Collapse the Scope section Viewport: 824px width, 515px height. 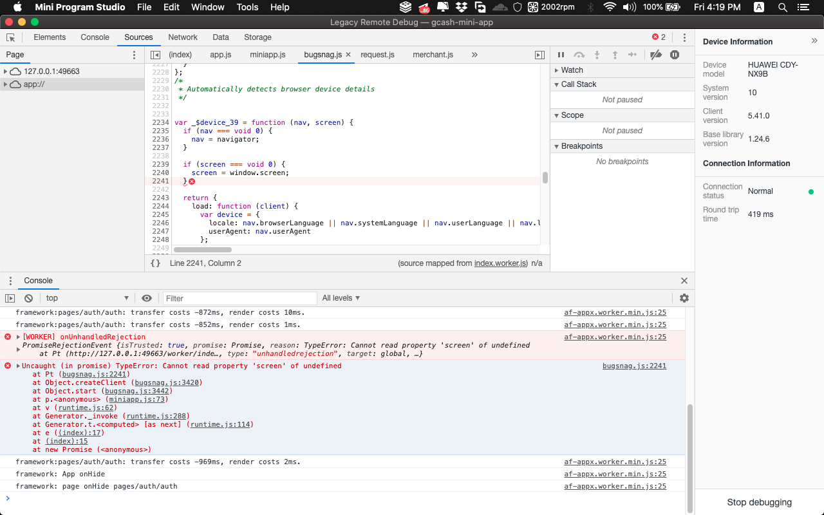pos(557,115)
